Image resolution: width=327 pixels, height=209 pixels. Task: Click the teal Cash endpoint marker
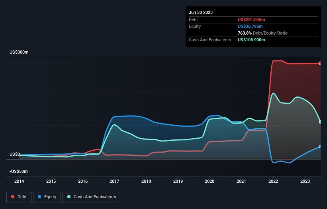pyautogui.click(x=320, y=122)
